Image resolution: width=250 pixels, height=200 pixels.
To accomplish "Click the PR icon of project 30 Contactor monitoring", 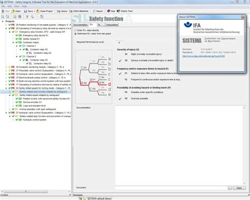I will (x=13, y=67).
